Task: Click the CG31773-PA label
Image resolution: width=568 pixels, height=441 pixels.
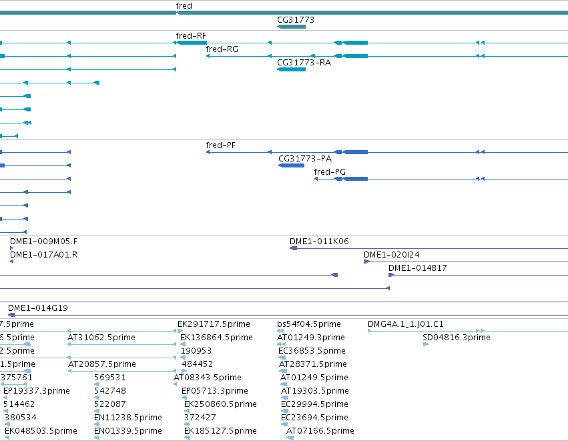Action: [305, 159]
